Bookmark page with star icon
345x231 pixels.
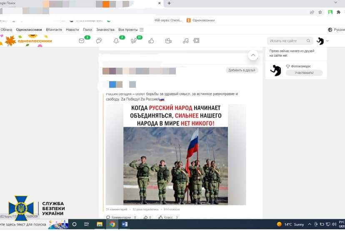[320, 12]
